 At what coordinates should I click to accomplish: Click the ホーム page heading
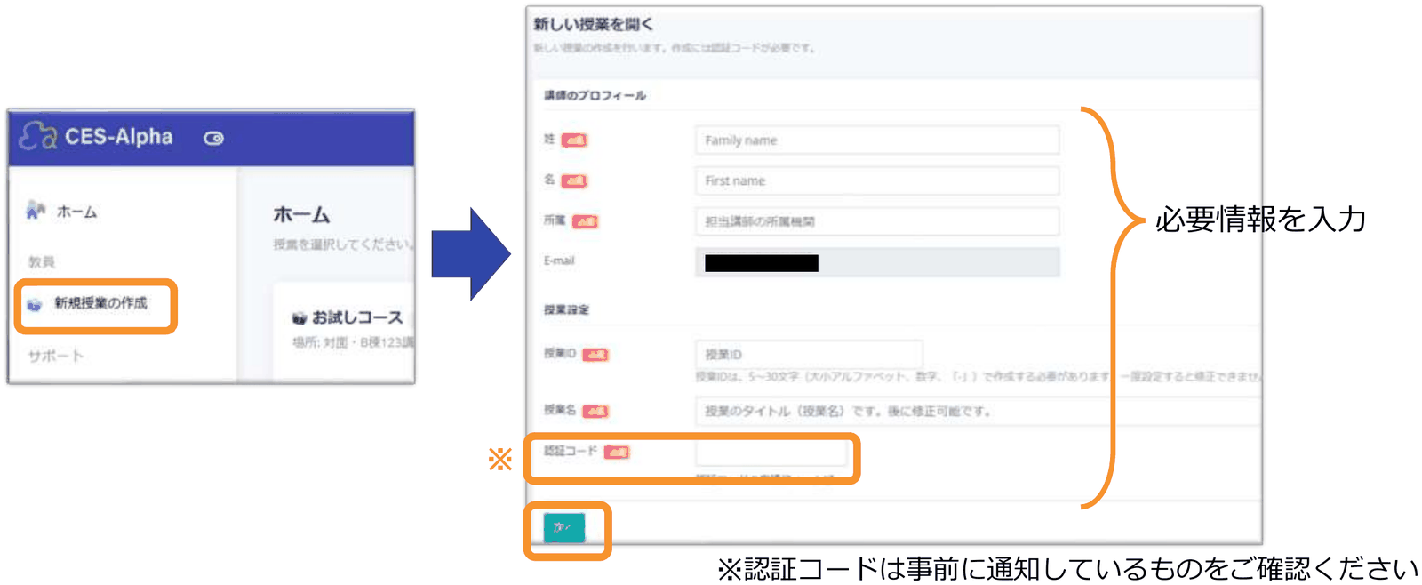pos(301,215)
